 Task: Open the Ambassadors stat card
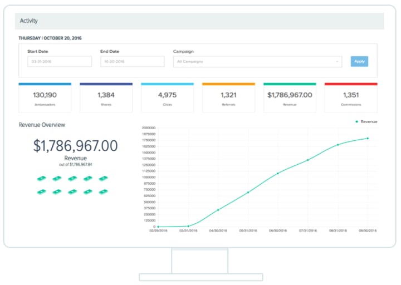point(45,97)
